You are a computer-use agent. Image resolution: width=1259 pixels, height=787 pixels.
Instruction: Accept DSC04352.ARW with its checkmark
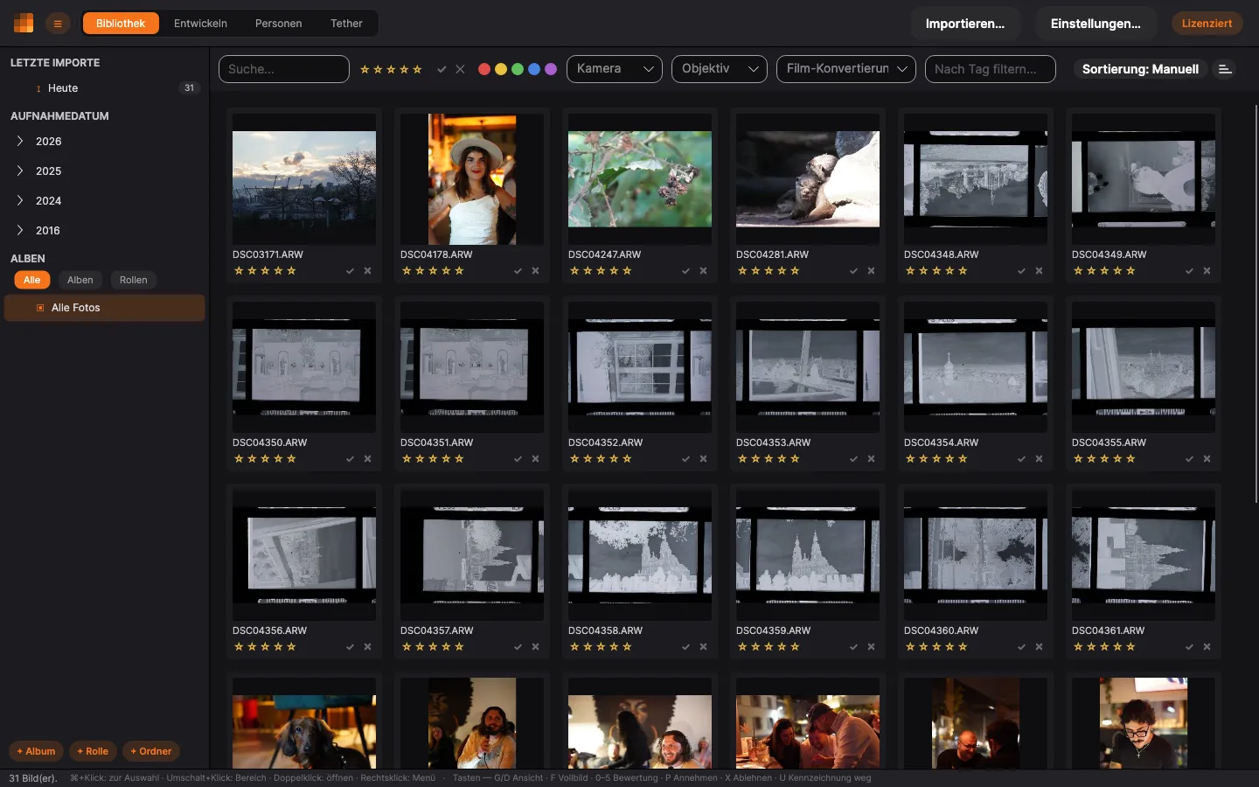[x=685, y=459]
